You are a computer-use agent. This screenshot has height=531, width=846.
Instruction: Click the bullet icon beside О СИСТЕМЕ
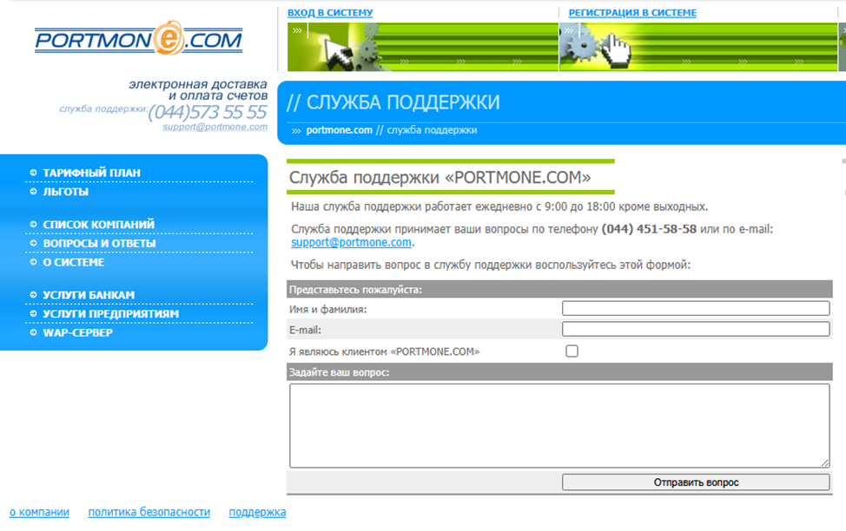coord(33,262)
